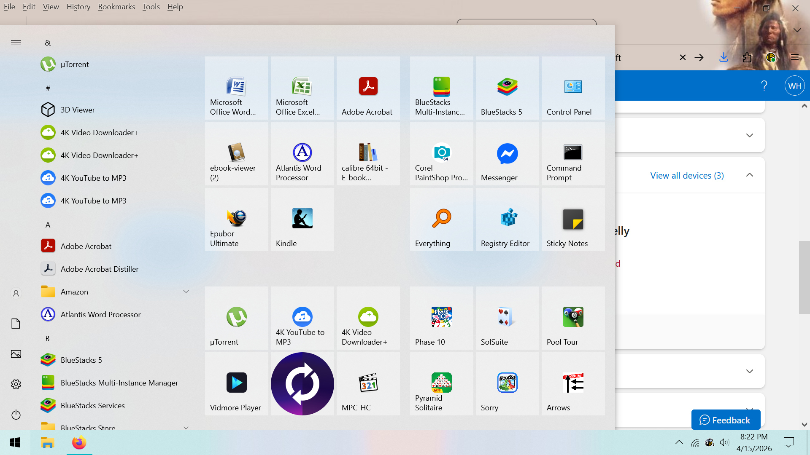Image resolution: width=810 pixels, height=455 pixels.
Task: Launch the 4K YouTube to MP3 tile
Action: (x=302, y=318)
